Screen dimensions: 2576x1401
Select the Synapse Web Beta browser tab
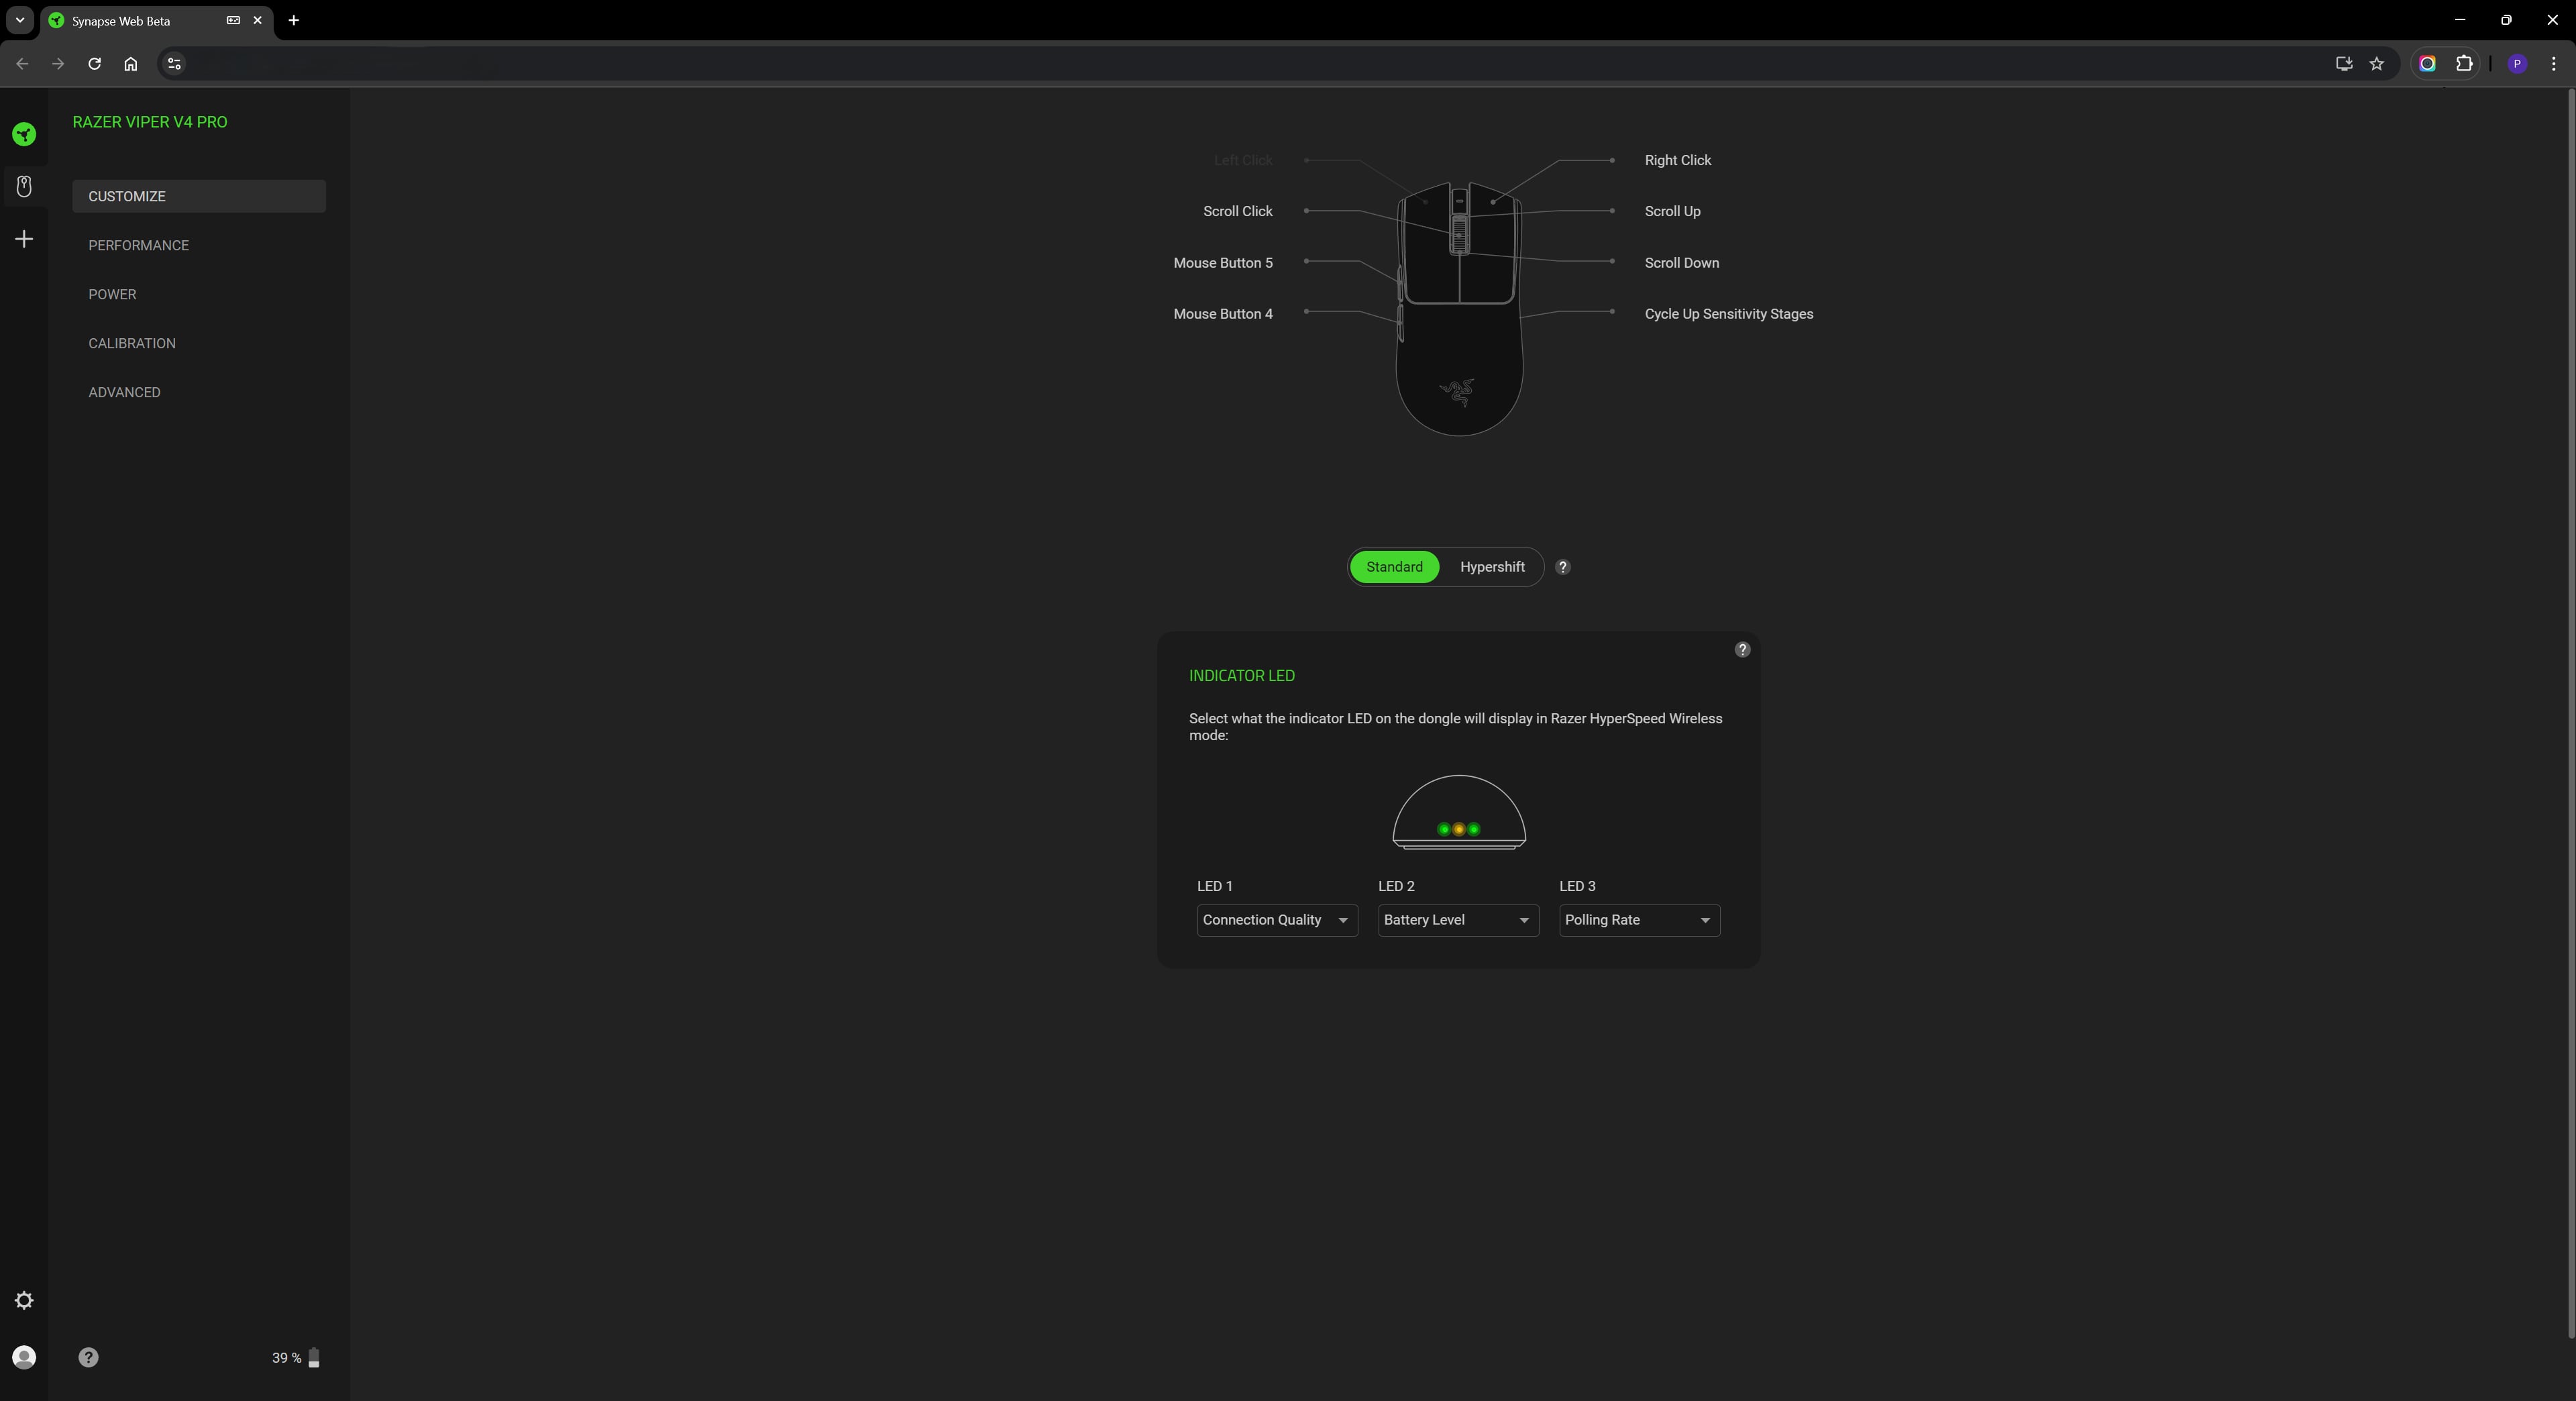click(x=130, y=20)
